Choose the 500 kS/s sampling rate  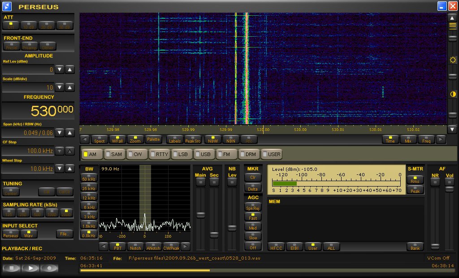pyautogui.click(x=37, y=213)
